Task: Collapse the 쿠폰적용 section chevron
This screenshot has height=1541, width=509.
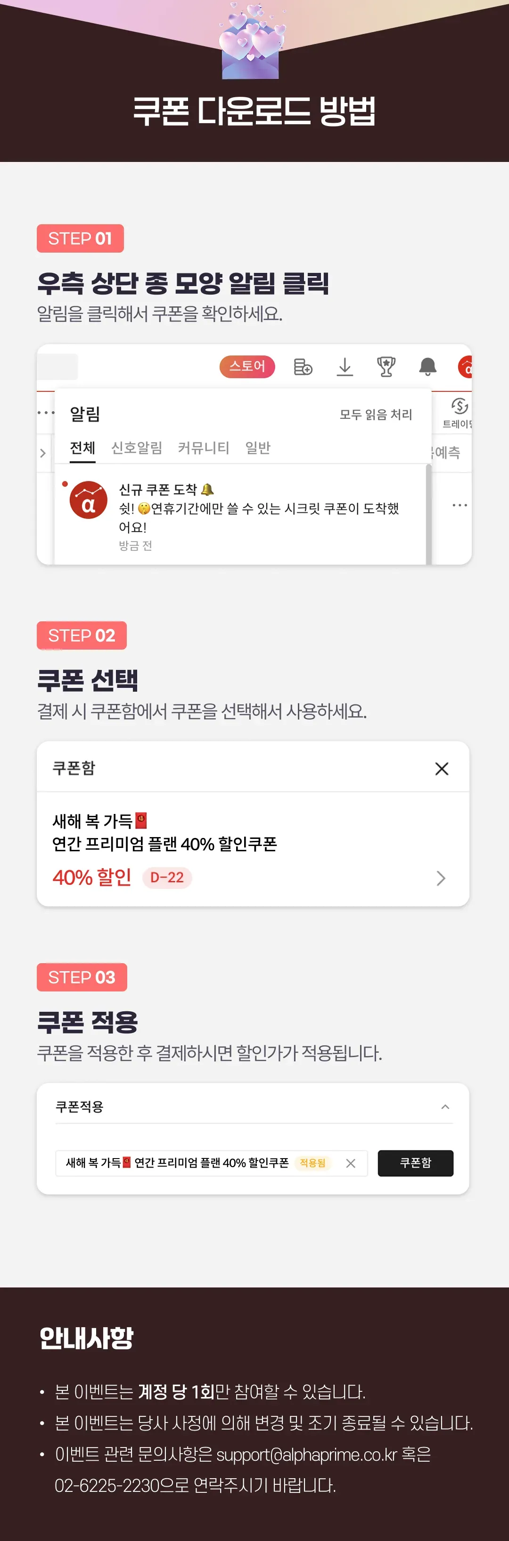Action: 445,1107
